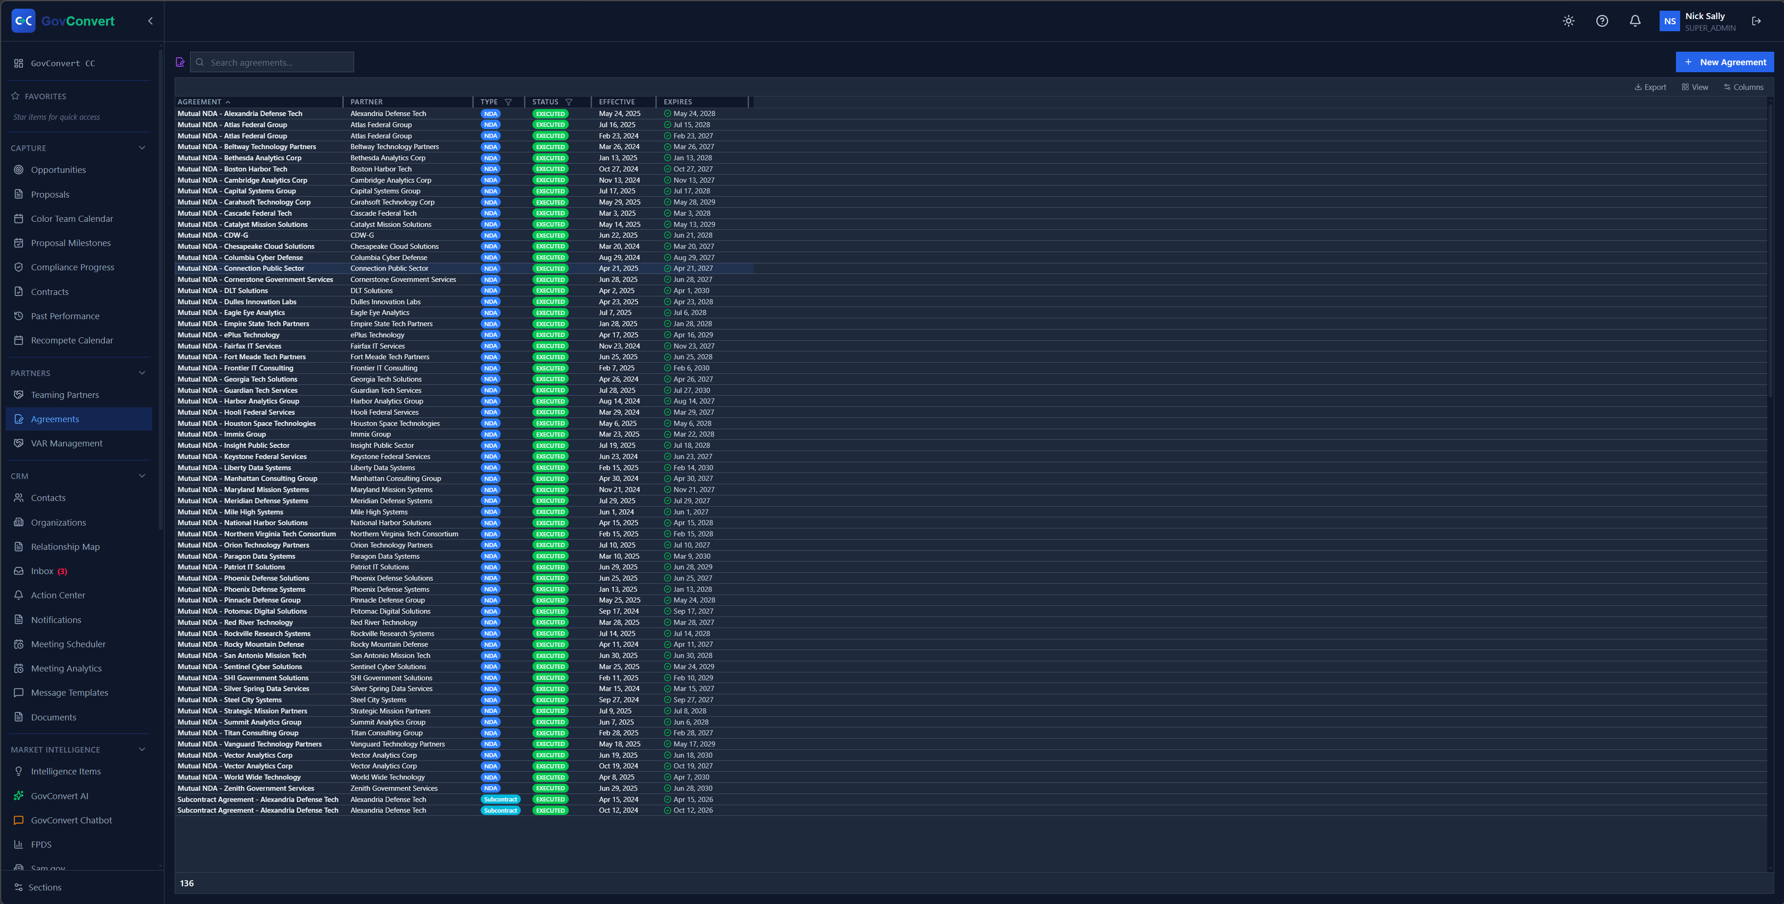
Task: Collapse the CRM section chevron
Action: [142, 476]
